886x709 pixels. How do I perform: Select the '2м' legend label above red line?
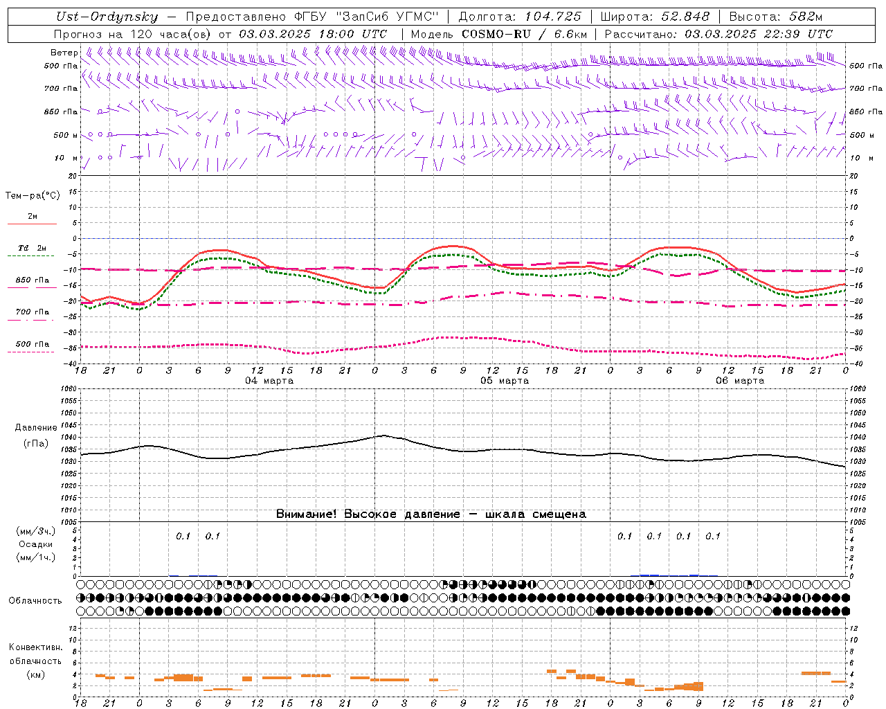click(x=33, y=217)
